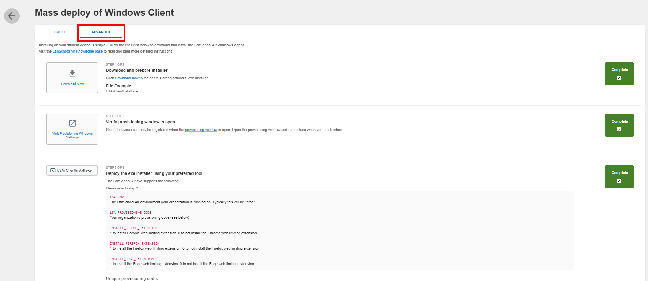Click the INSTALL_CHROME_EXTENSION parameter name
648x281 pixels.
point(134,228)
